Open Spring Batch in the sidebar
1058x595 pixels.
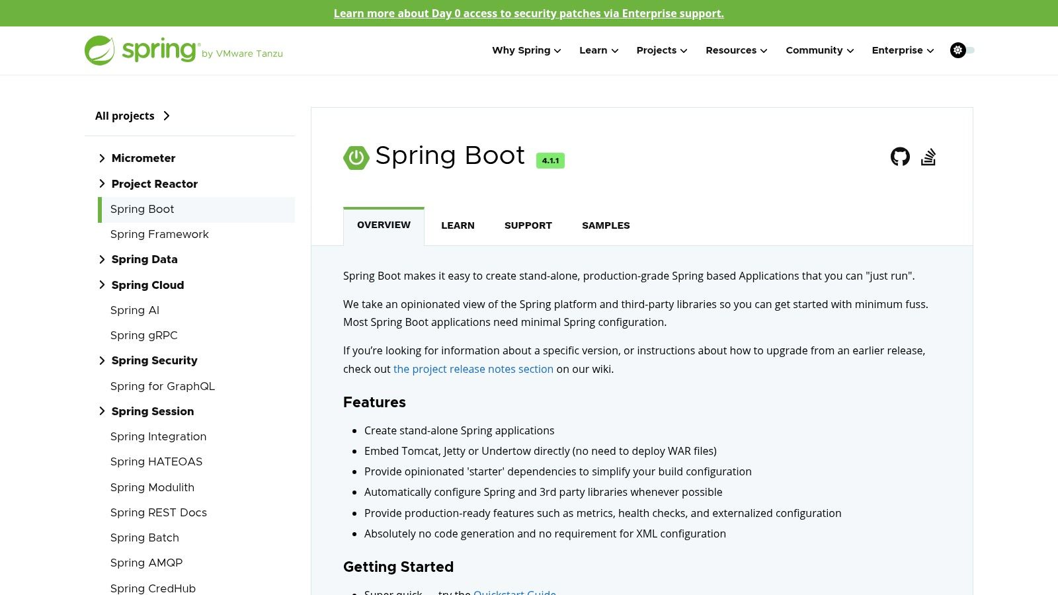145,537
